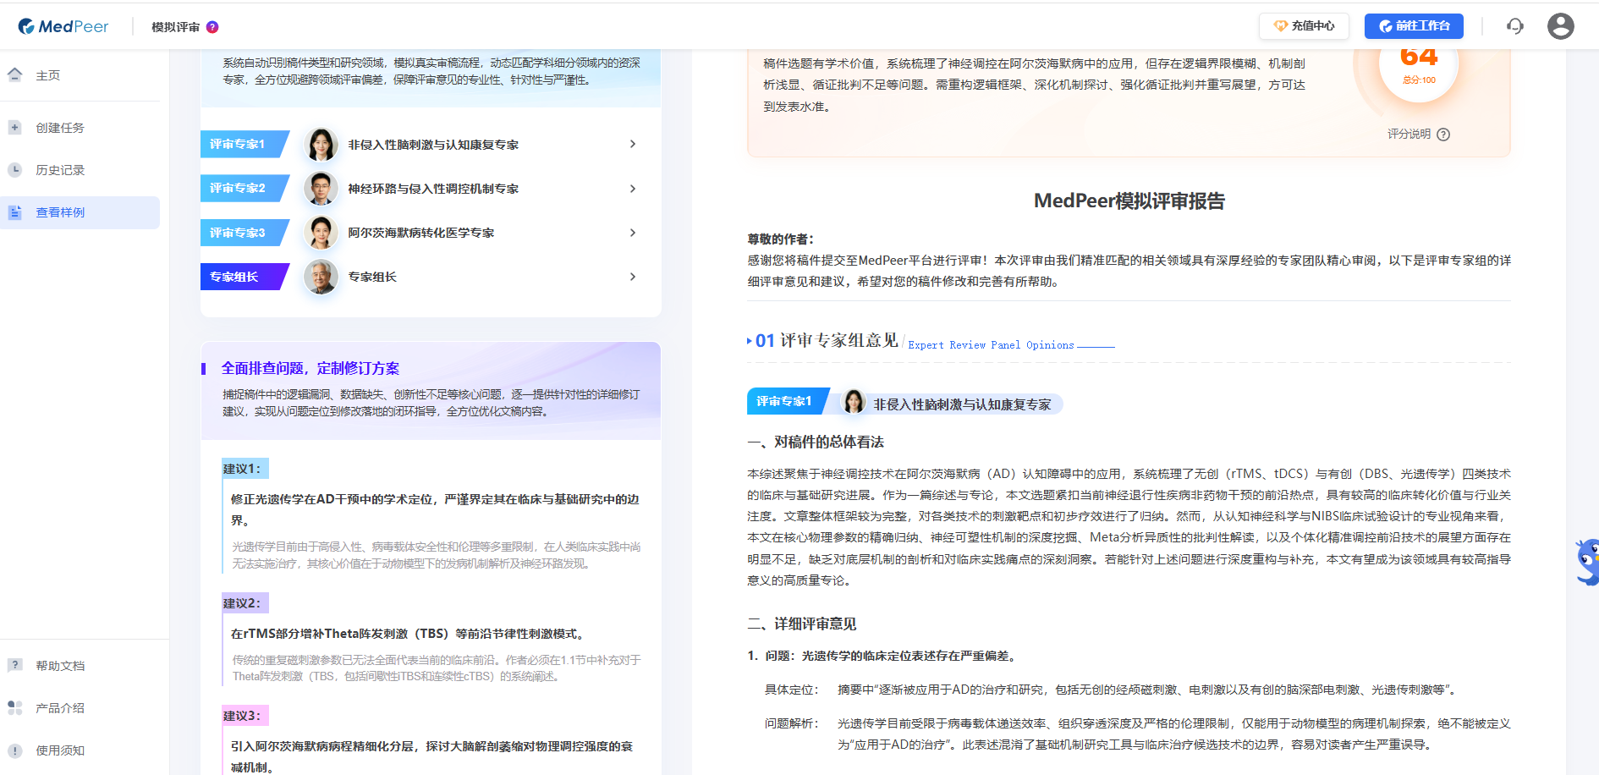
Task: Click the MedPeer logo
Action: [63, 27]
